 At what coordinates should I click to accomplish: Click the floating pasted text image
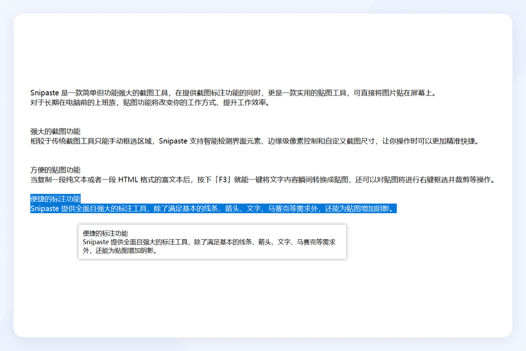tap(212, 242)
